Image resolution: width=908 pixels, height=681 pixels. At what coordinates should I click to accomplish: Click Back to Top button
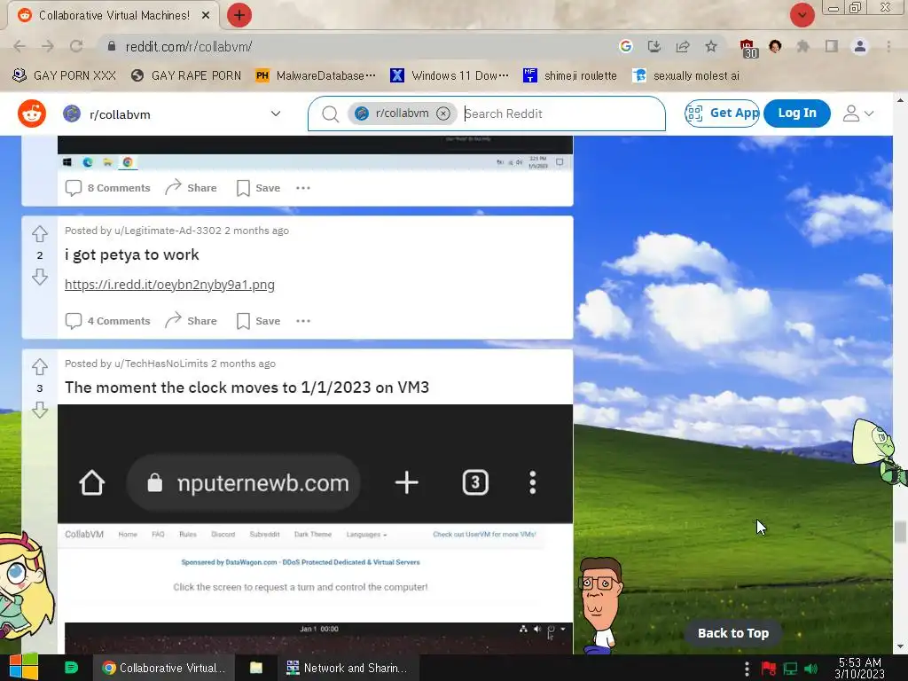click(733, 633)
